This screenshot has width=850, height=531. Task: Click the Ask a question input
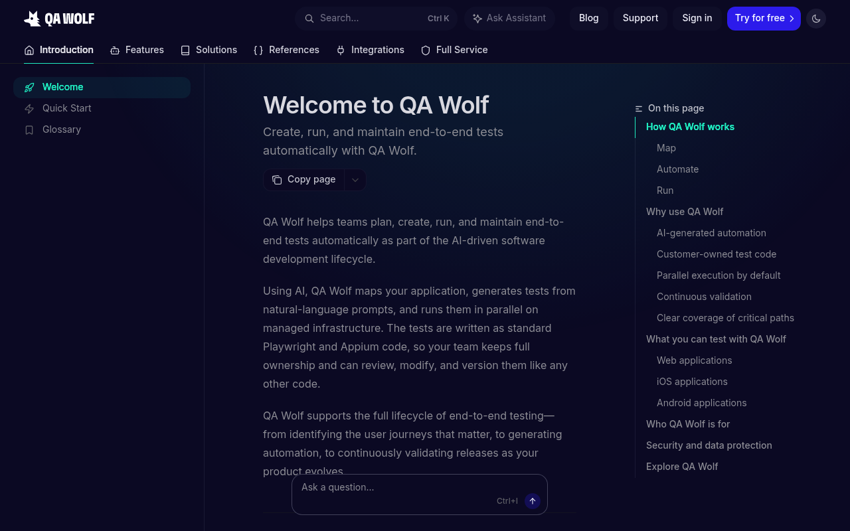click(420, 494)
